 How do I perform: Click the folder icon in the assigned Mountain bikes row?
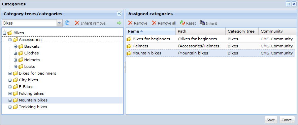click(x=129, y=53)
